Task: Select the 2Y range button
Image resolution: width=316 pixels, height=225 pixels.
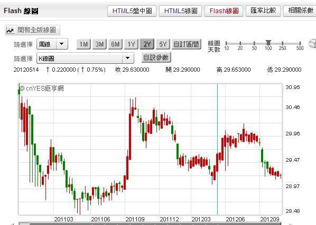Action: click(x=147, y=44)
